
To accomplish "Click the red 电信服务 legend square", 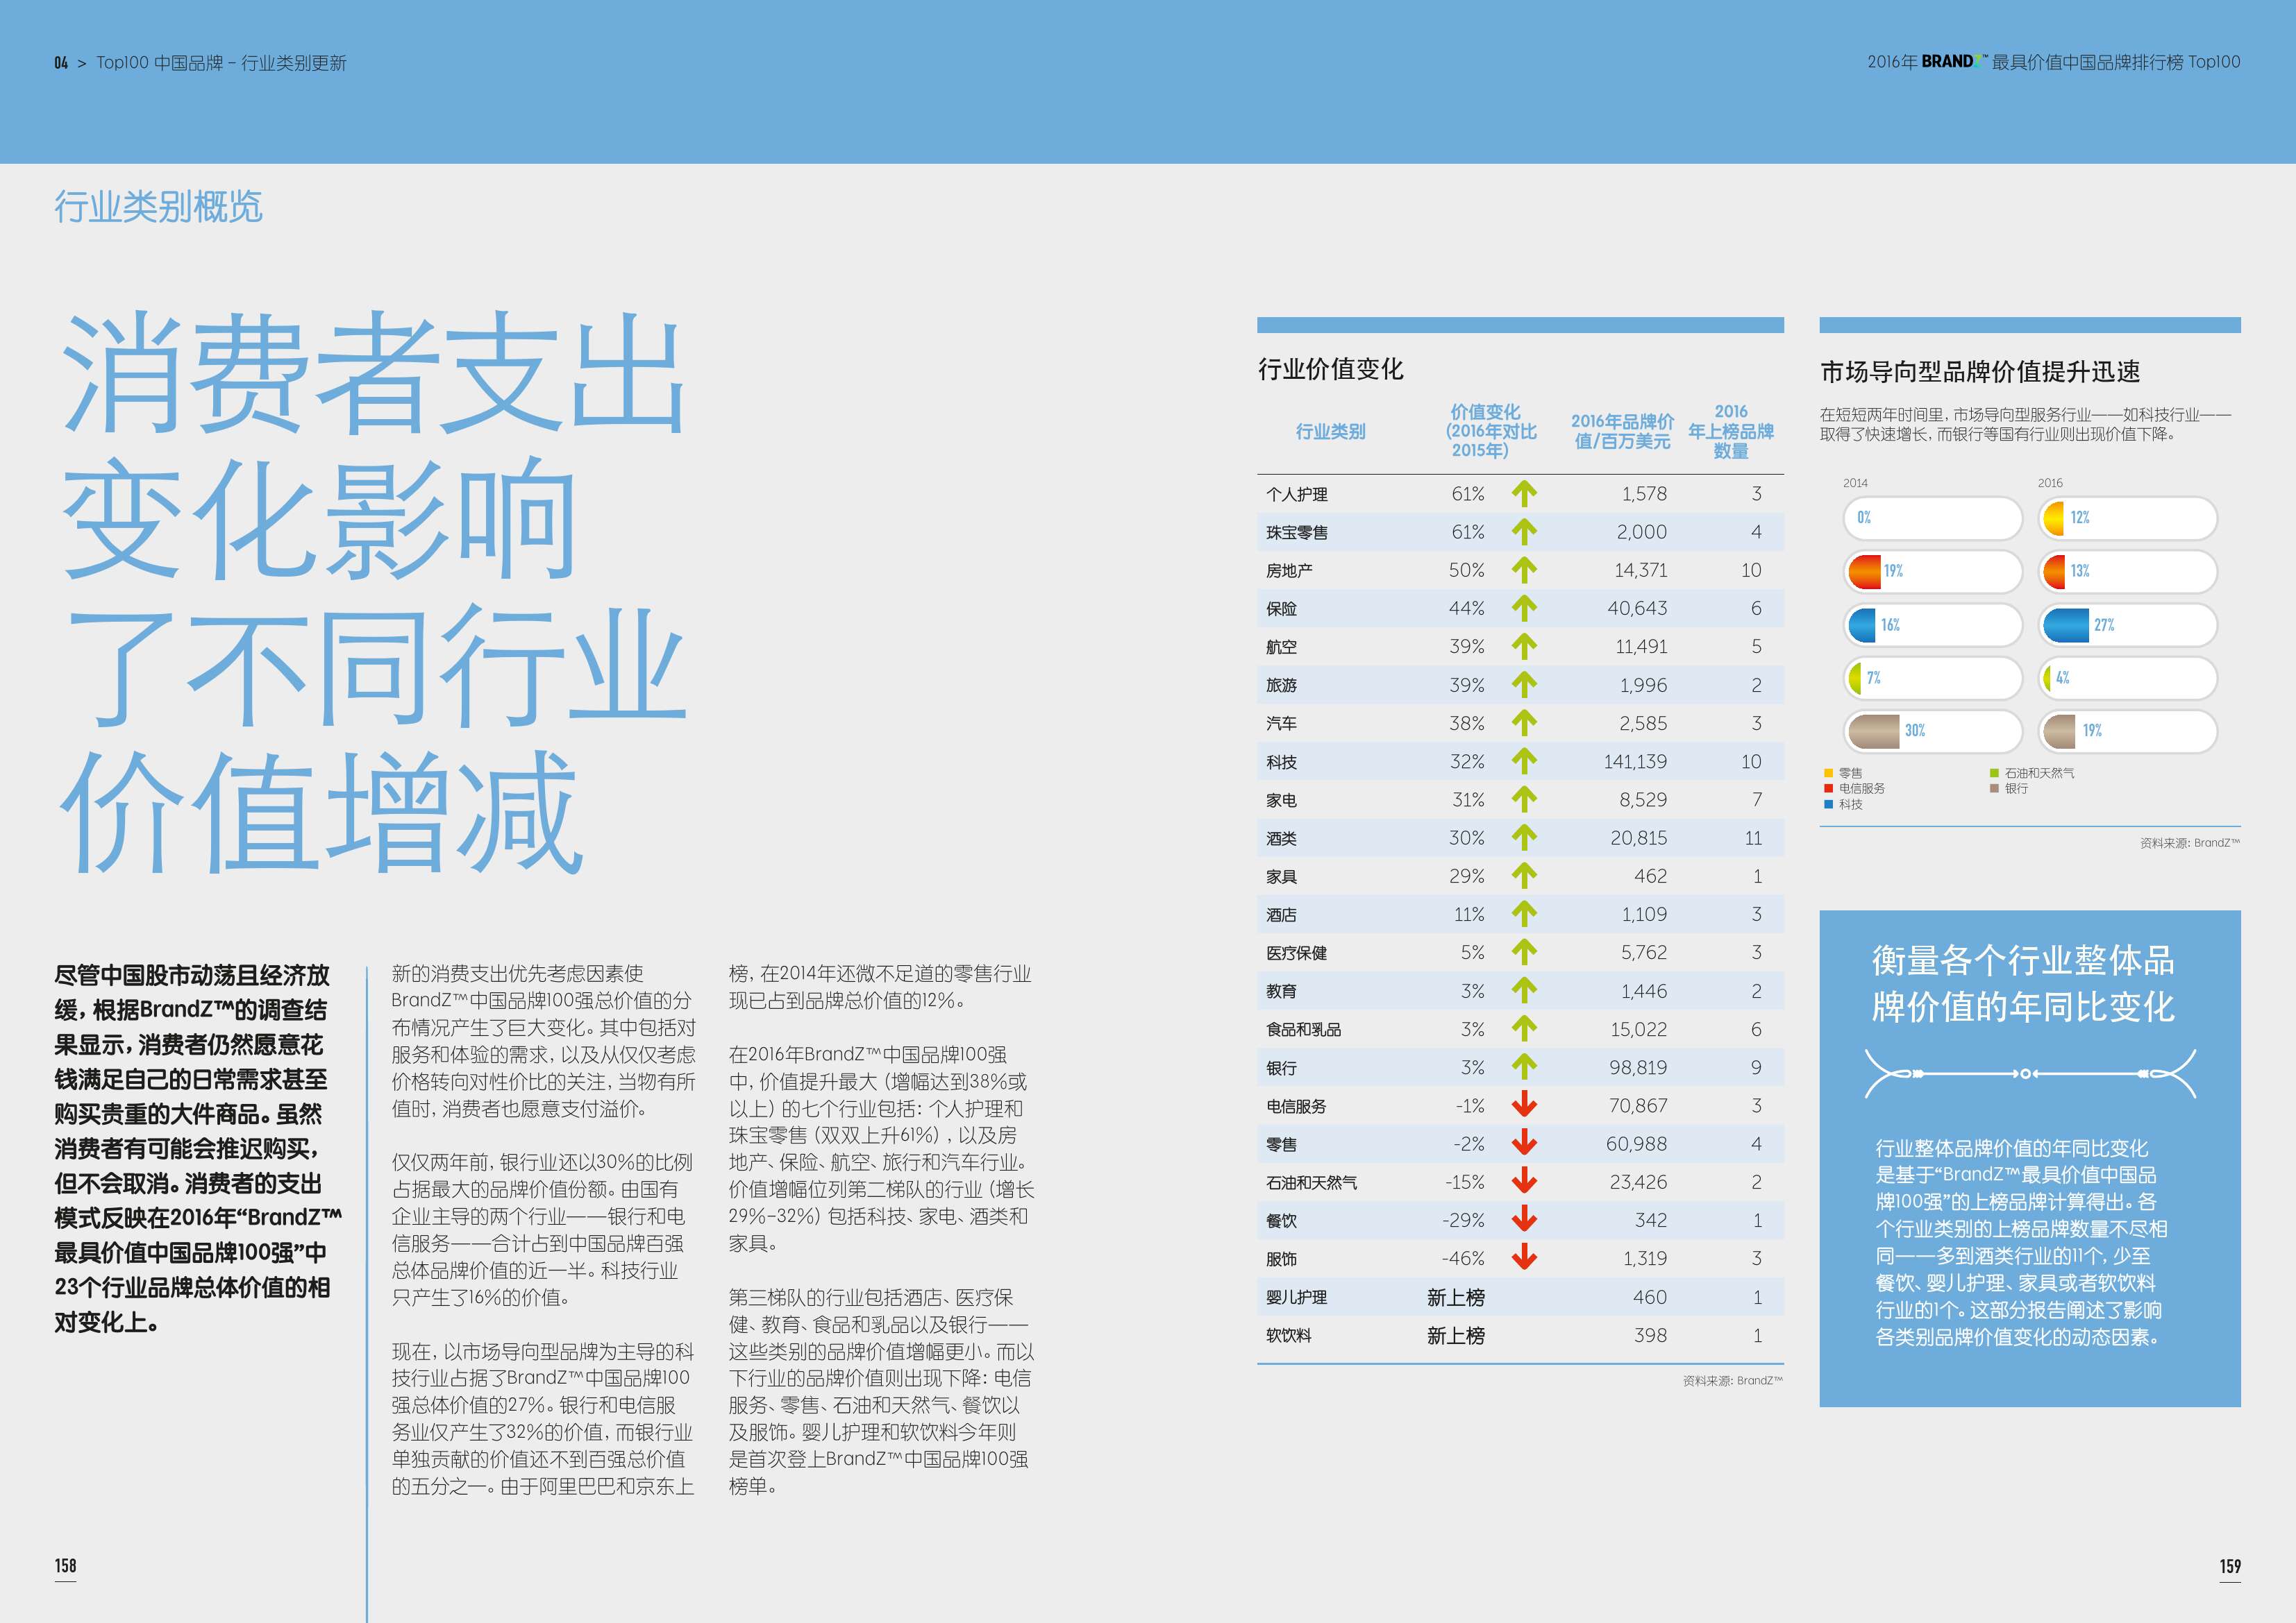I will pyautogui.click(x=1828, y=788).
